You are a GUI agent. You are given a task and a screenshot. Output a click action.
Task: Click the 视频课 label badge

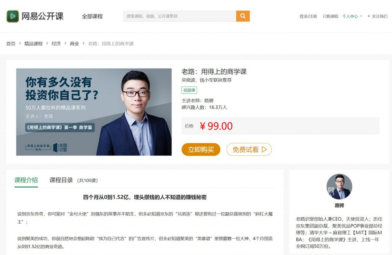click(x=189, y=90)
